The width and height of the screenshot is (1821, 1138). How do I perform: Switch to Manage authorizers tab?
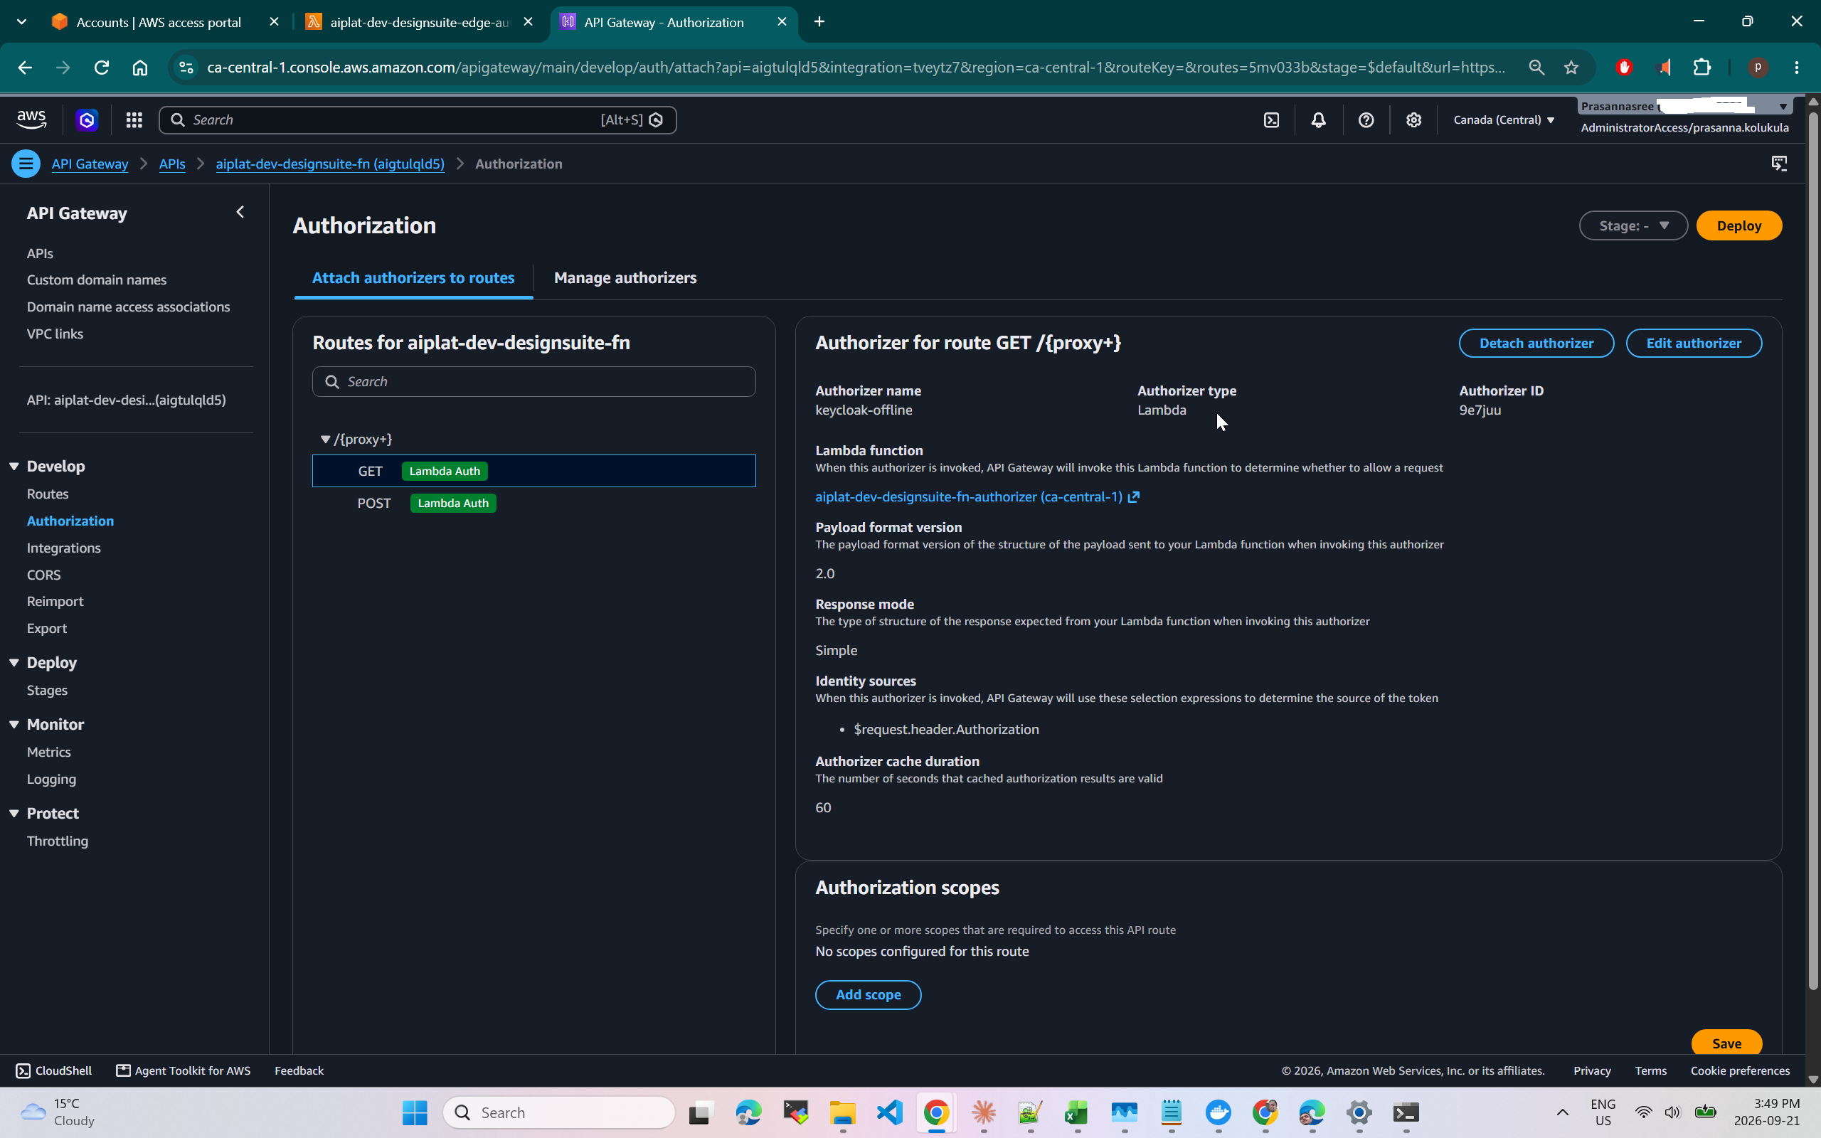[x=625, y=277]
